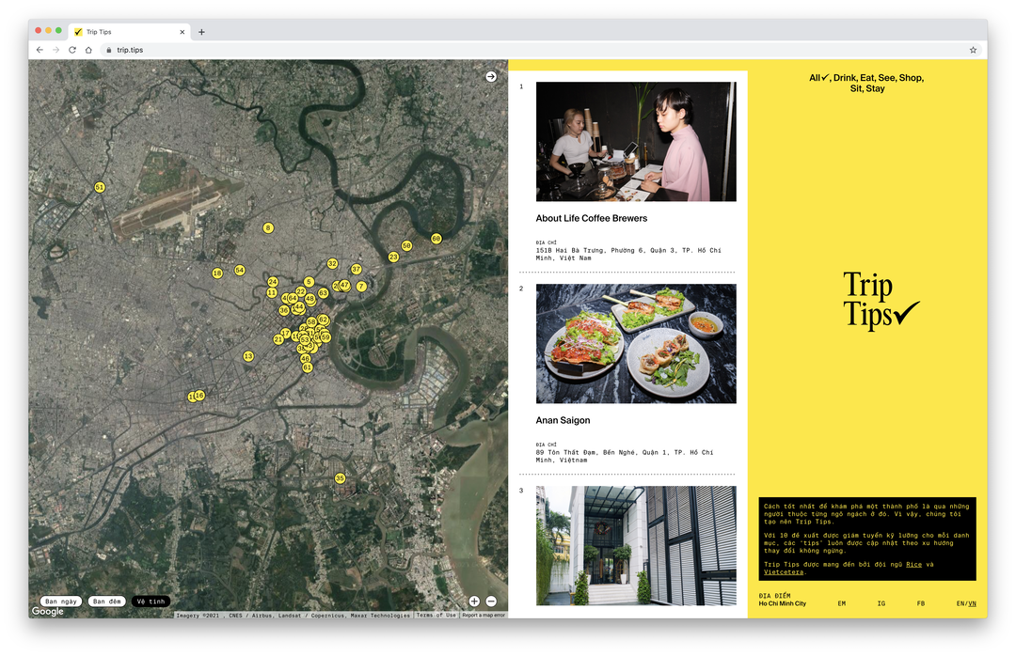This screenshot has width=1016, height=656.
Task: Open About Life Coffee Brewers title
Action: coord(592,218)
